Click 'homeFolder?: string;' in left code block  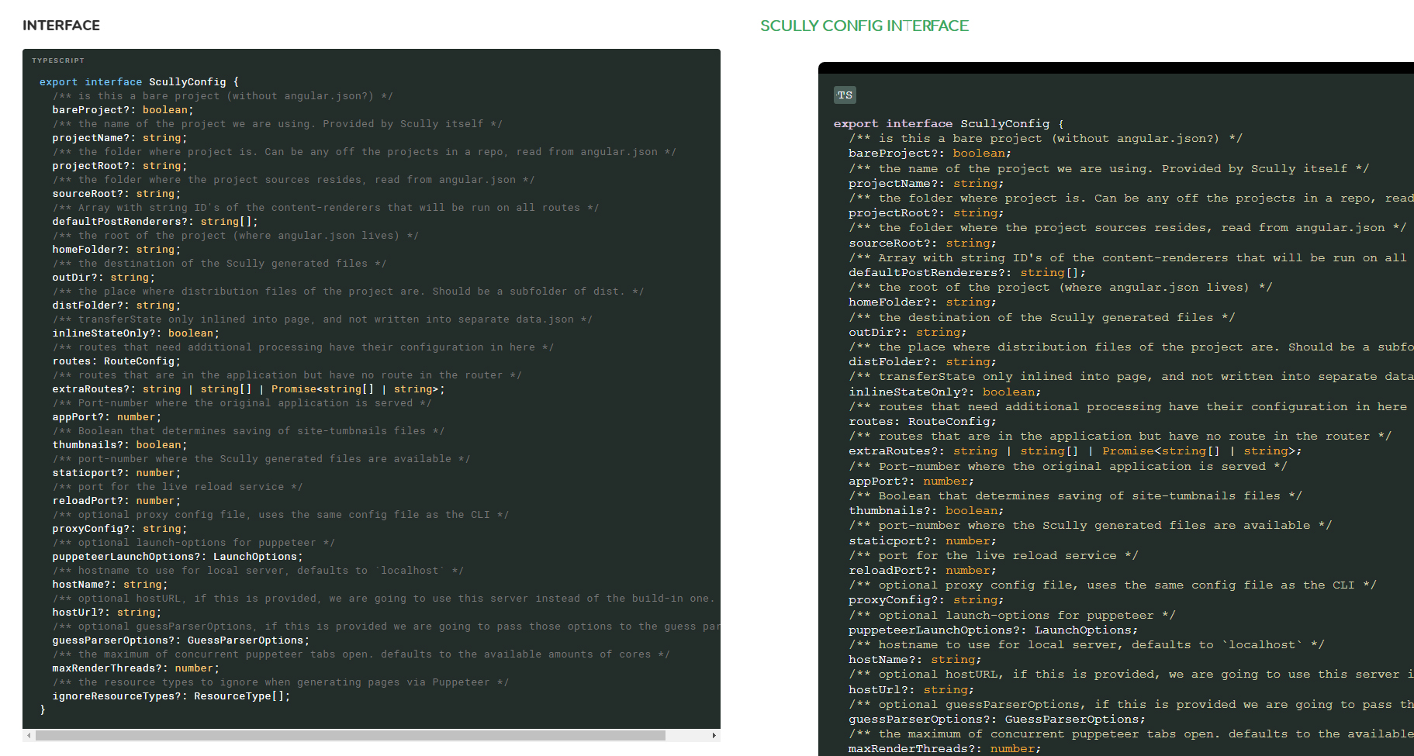[x=116, y=250]
